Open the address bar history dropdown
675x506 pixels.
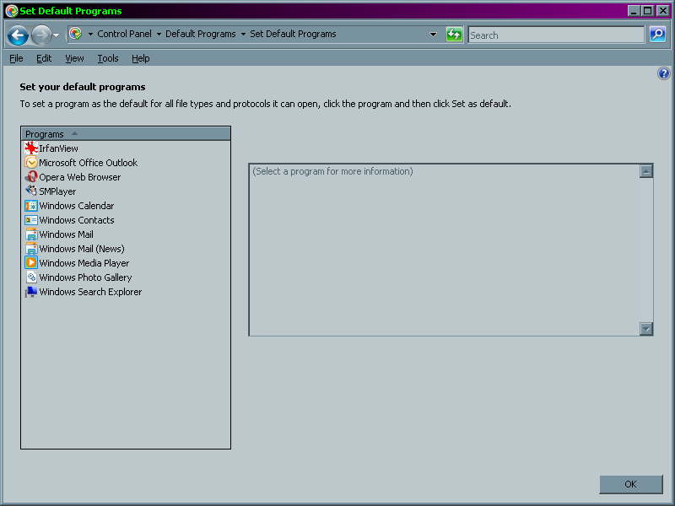[433, 35]
